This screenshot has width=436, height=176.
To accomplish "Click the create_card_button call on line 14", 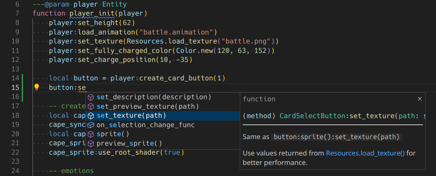I will click(176, 78).
